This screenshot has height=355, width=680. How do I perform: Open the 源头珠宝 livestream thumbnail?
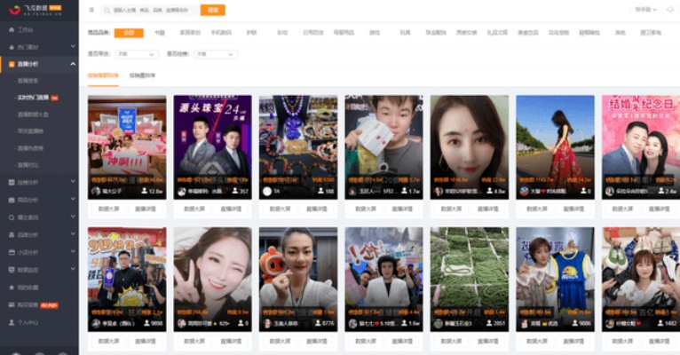point(212,147)
